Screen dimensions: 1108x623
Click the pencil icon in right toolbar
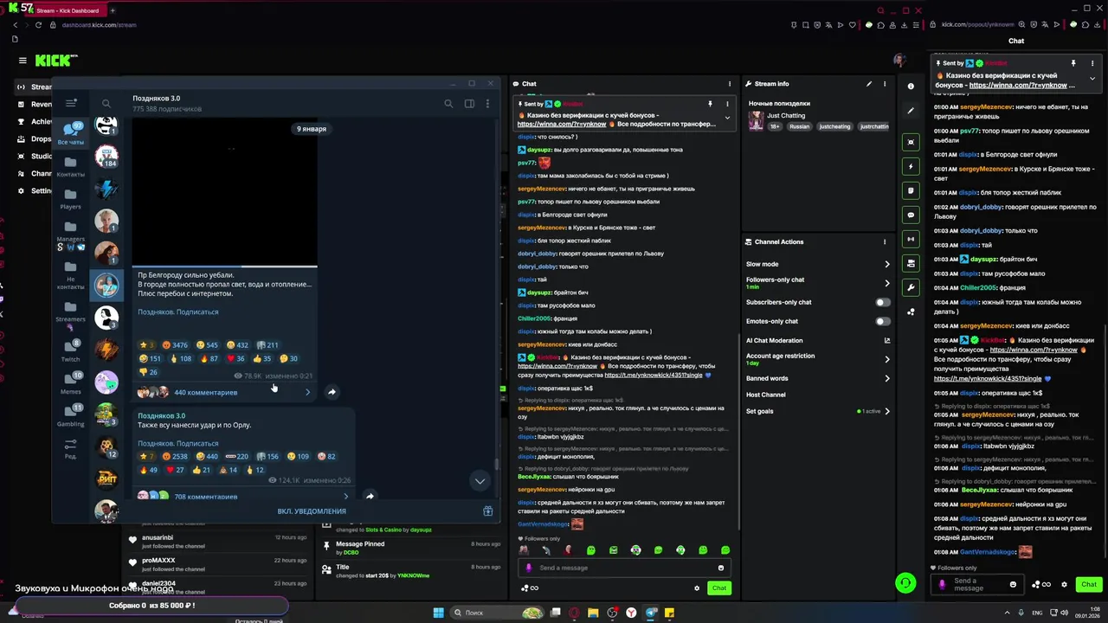[x=911, y=111]
